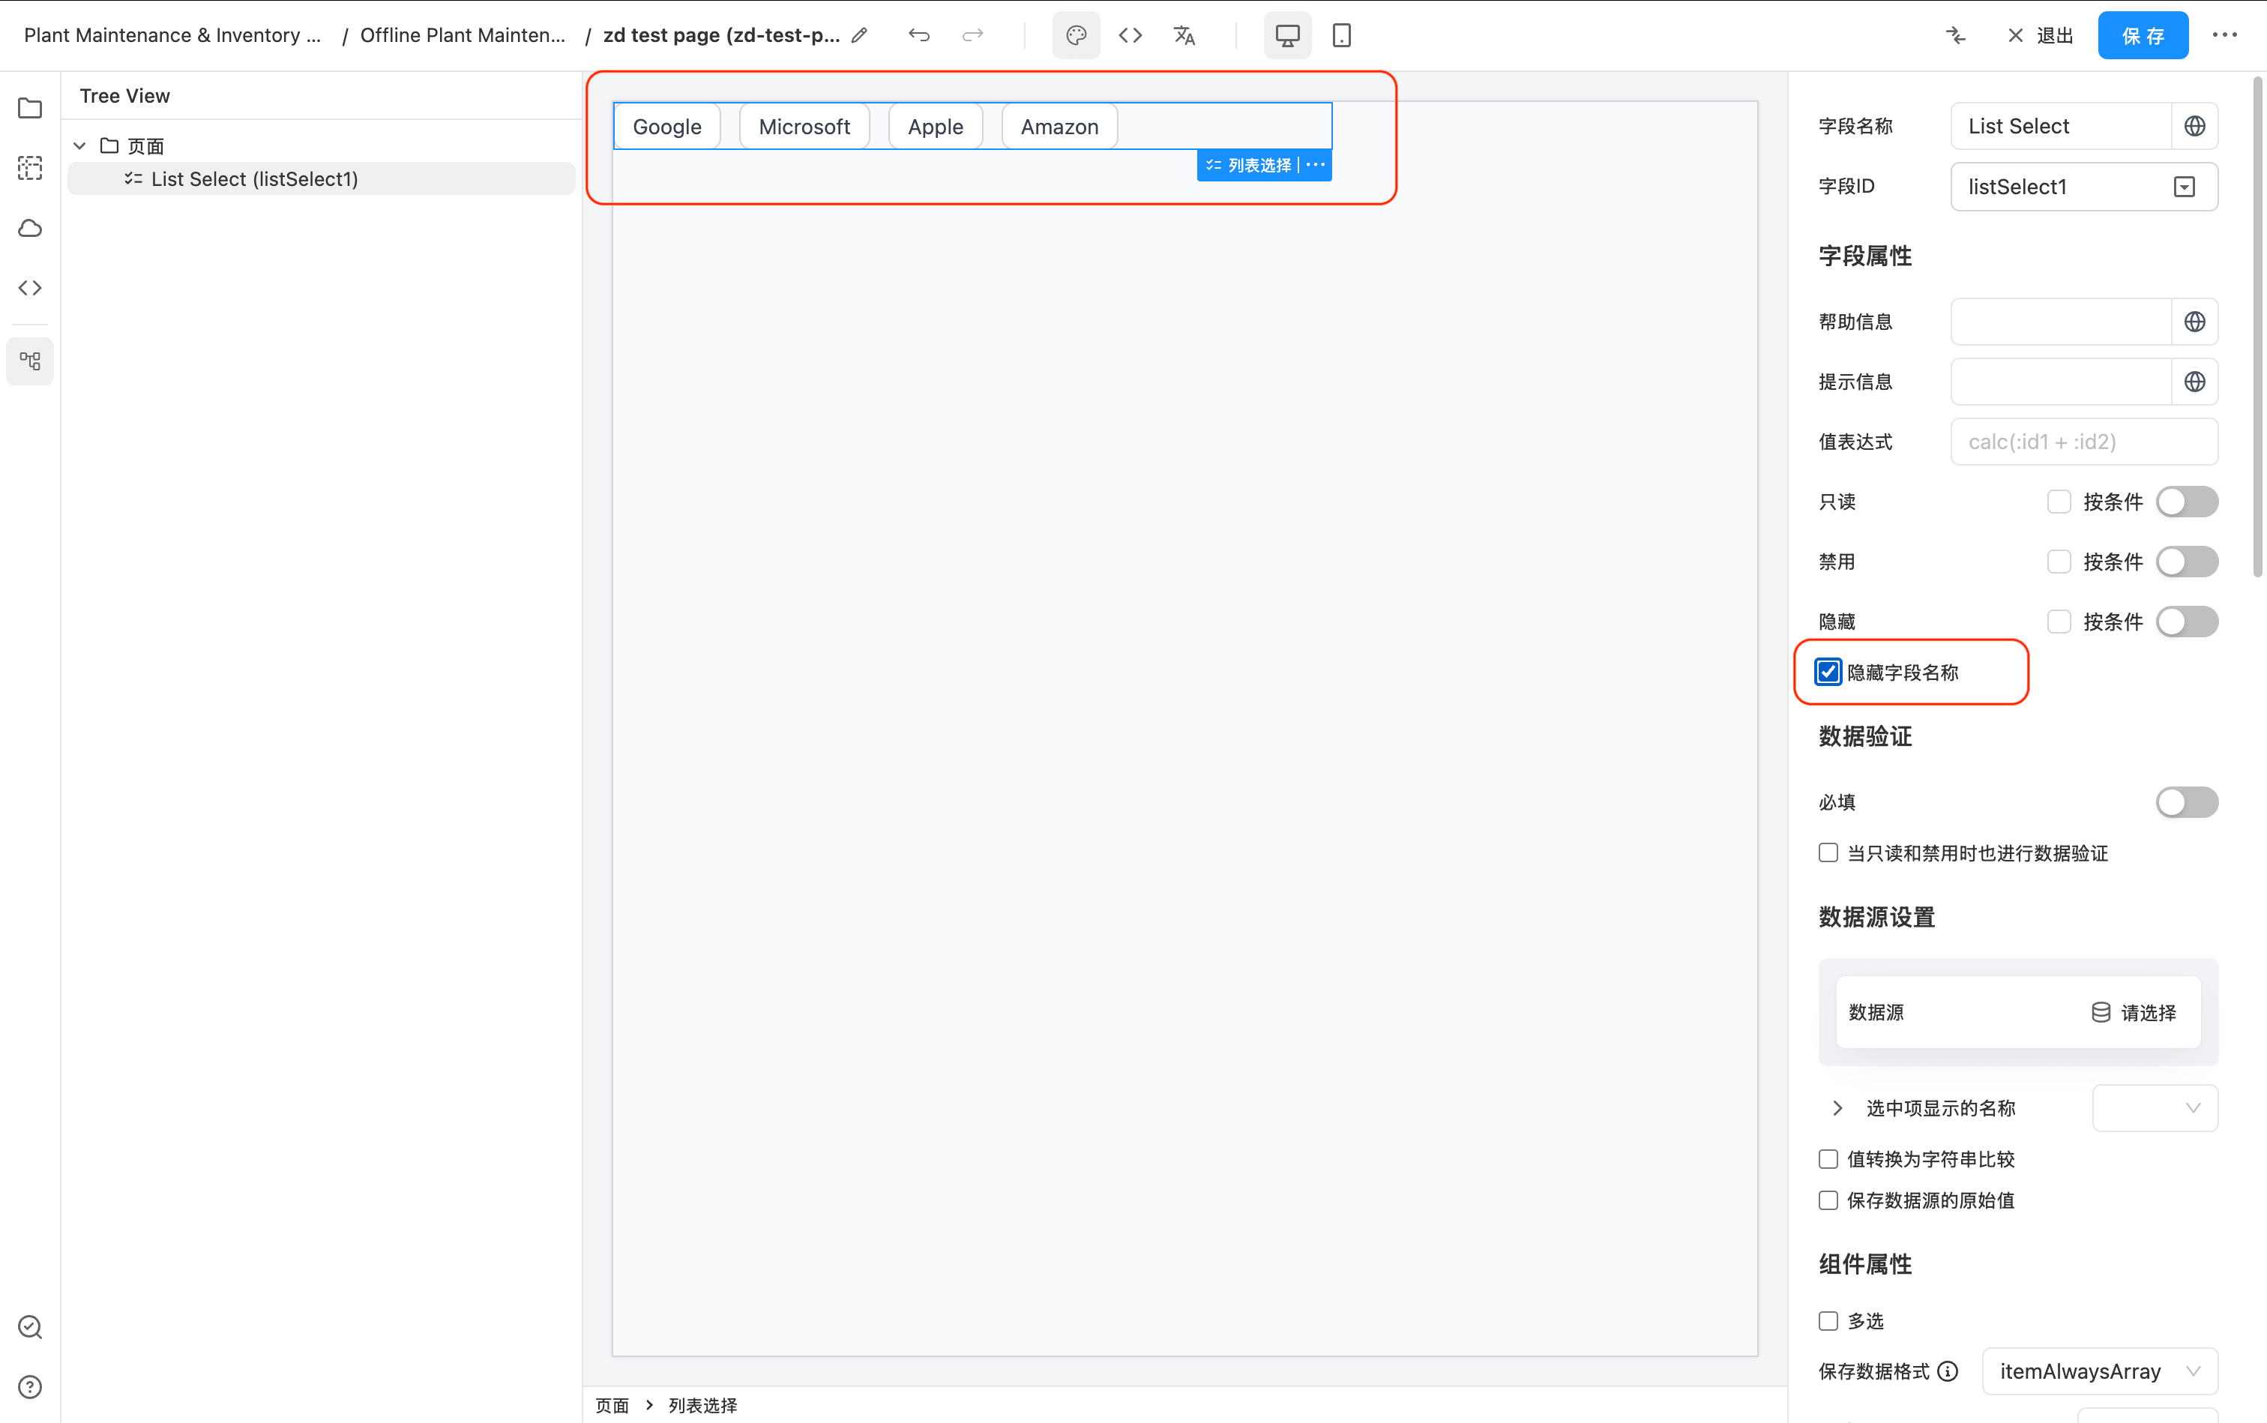Click the globe icon for 字段名称
The height and width of the screenshot is (1423, 2267).
point(2194,126)
